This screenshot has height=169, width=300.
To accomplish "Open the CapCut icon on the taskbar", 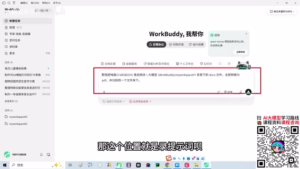I will [x=138, y=165].
